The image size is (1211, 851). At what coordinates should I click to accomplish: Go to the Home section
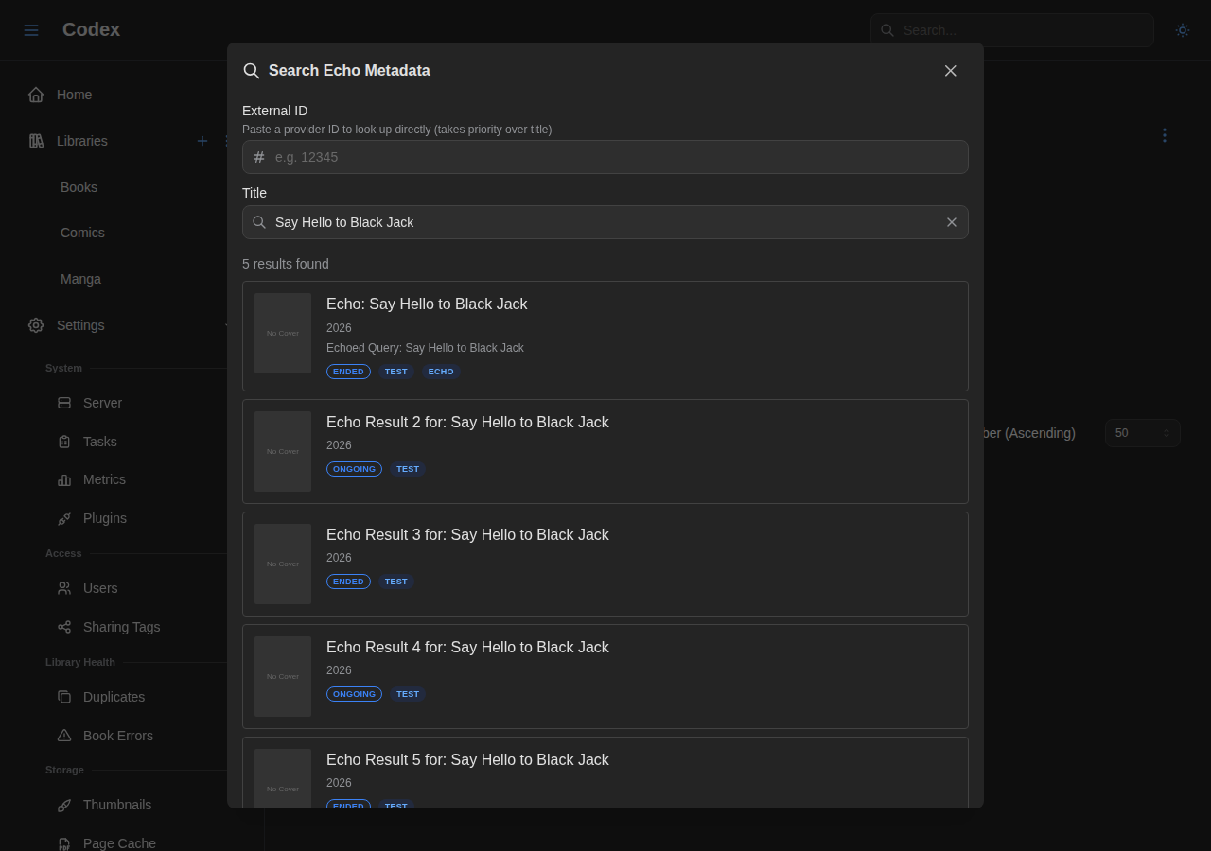(x=75, y=94)
